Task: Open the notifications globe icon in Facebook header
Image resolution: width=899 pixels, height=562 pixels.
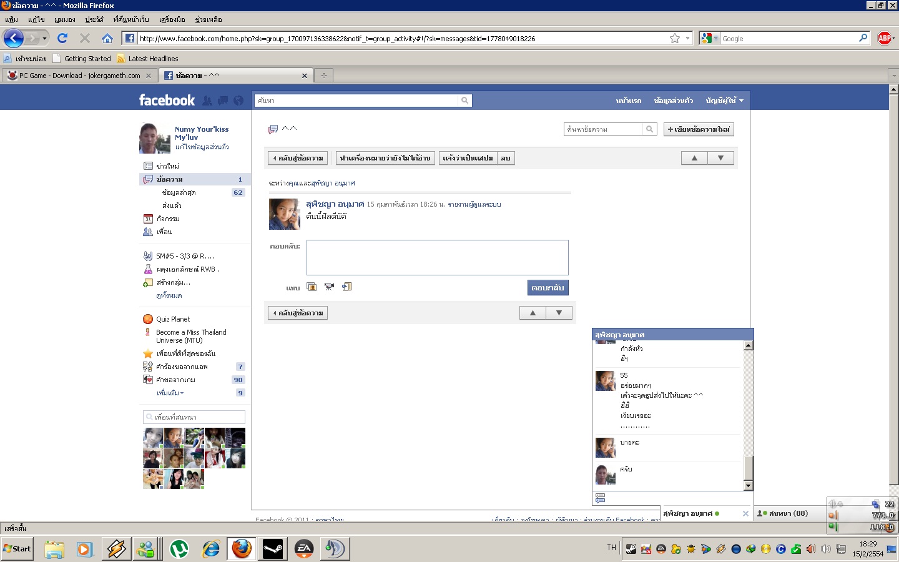Action: (x=238, y=101)
